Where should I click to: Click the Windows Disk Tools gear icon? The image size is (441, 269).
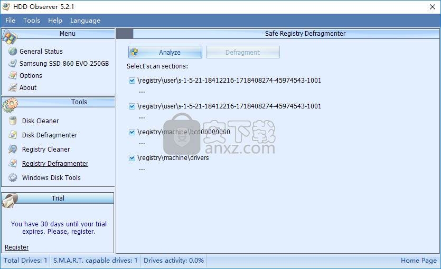click(13, 177)
